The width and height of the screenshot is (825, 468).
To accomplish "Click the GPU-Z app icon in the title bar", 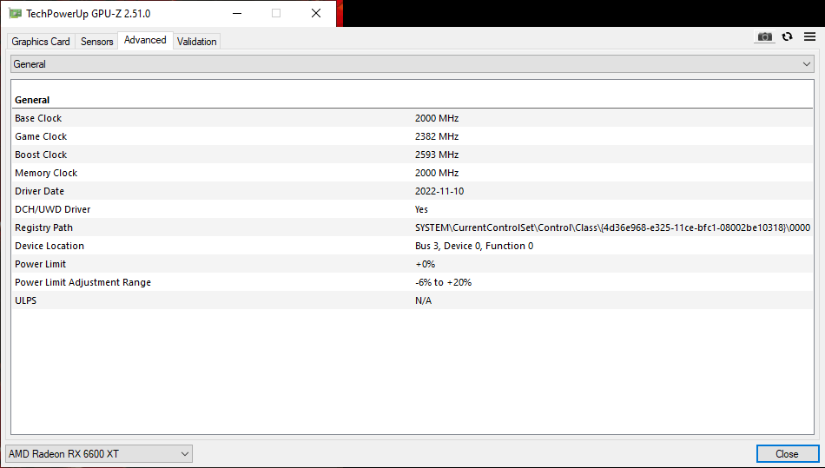I will click(15, 13).
